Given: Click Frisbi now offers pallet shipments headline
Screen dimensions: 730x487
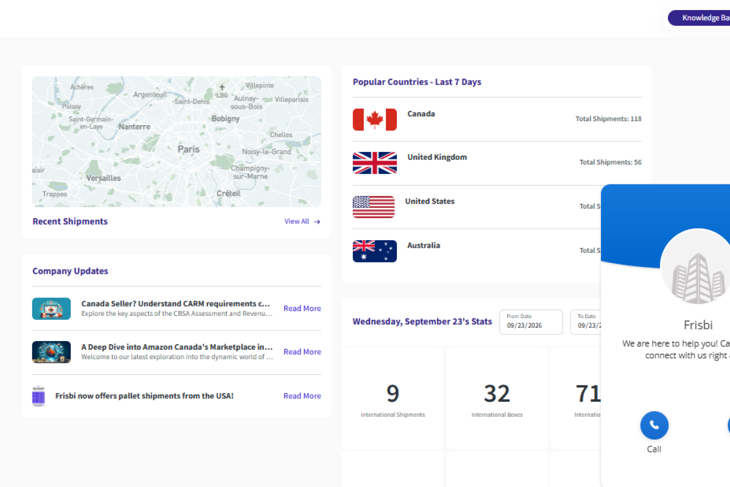Looking at the screenshot, I should pos(144,396).
